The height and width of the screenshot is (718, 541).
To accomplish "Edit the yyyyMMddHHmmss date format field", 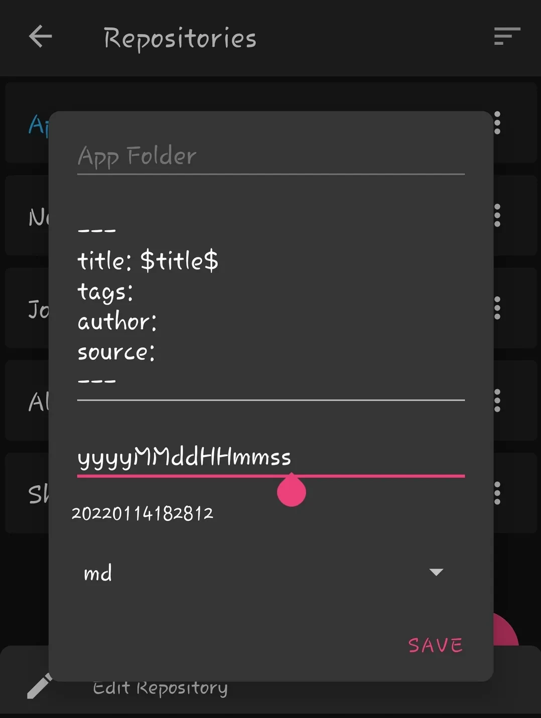I will point(271,458).
